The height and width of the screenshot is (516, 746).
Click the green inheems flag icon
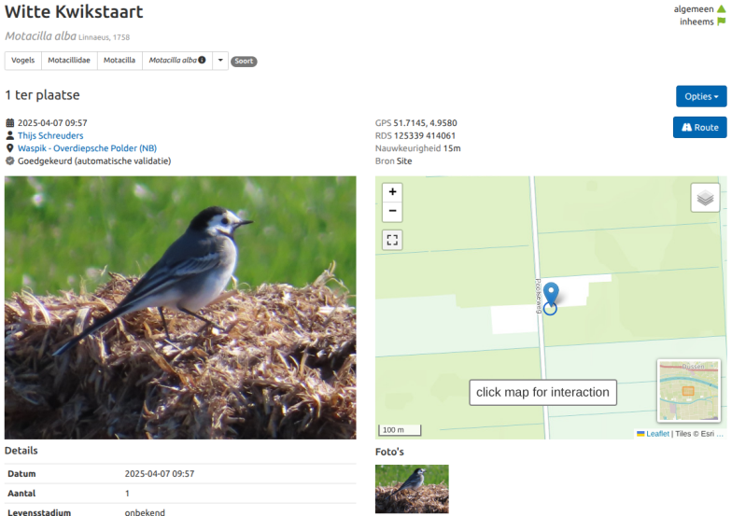[722, 21]
